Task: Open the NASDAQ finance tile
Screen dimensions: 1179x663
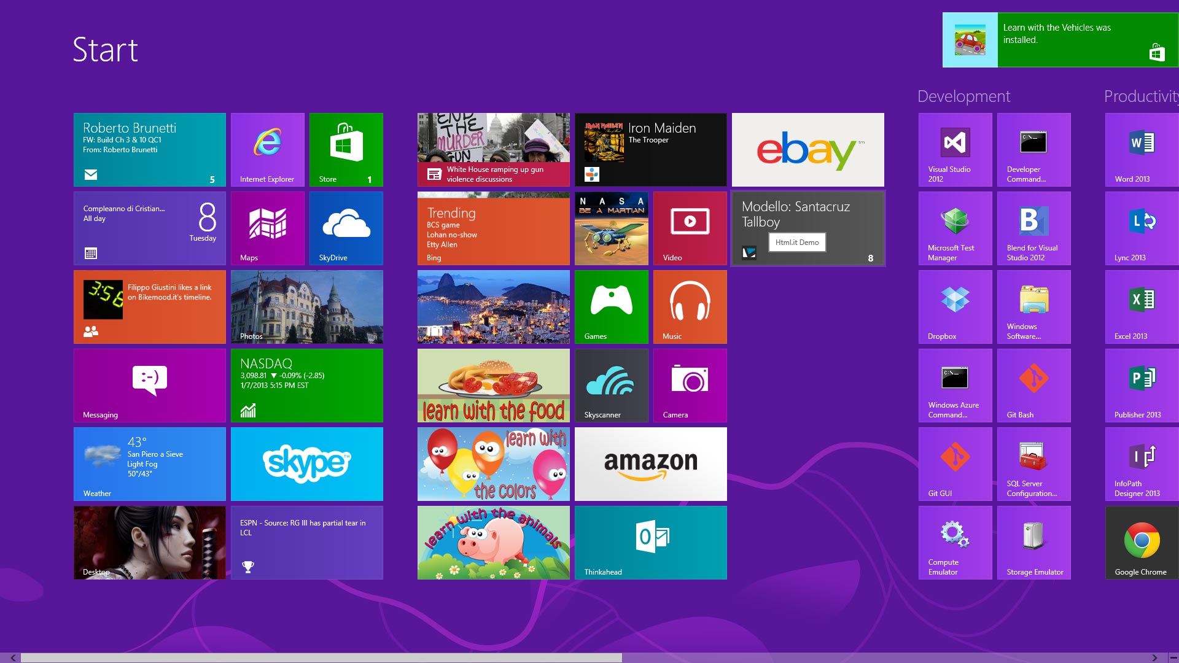Action: [307, 386]
